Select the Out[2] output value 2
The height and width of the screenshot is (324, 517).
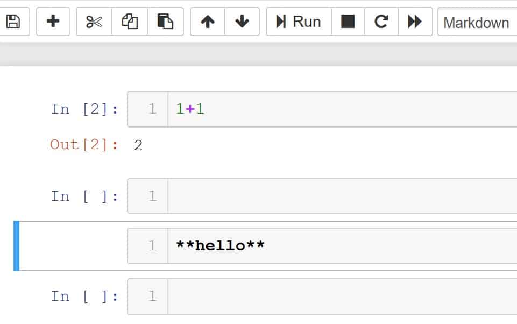[x=138, y=145]
